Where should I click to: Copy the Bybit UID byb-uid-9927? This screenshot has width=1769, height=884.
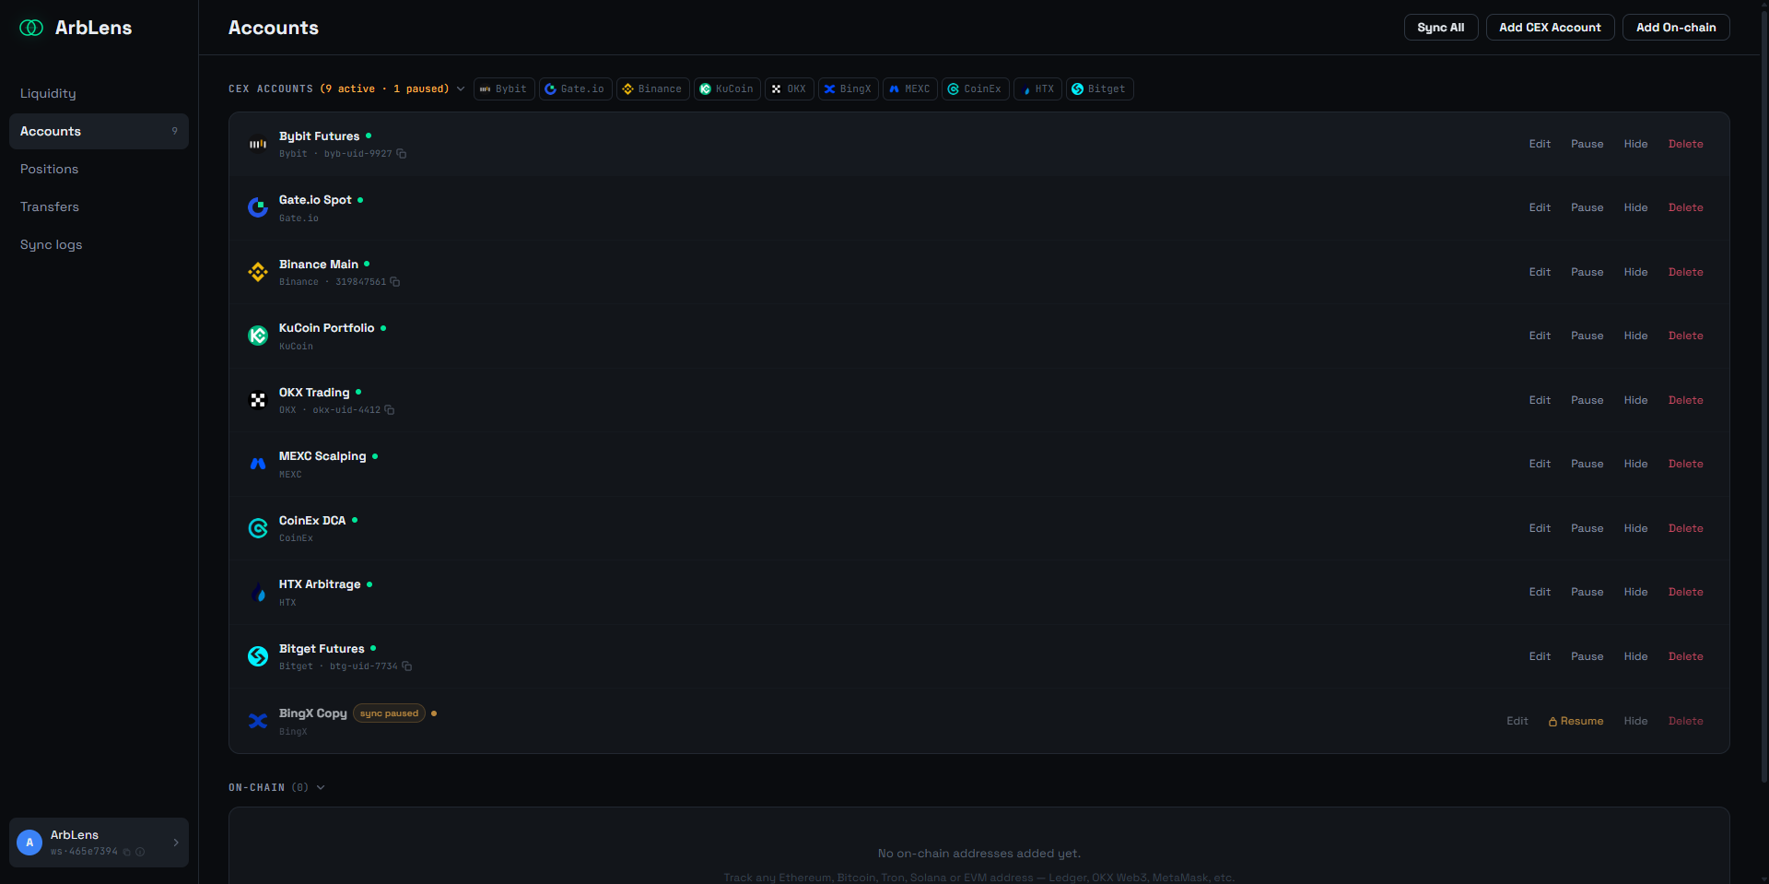point(402,154)
